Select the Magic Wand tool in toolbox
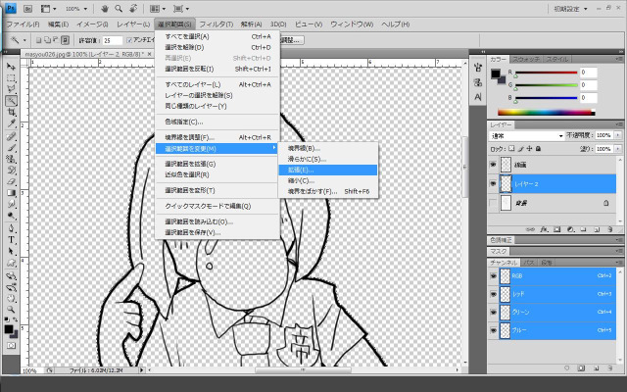The image size is (627, 392). coord(11,100)
